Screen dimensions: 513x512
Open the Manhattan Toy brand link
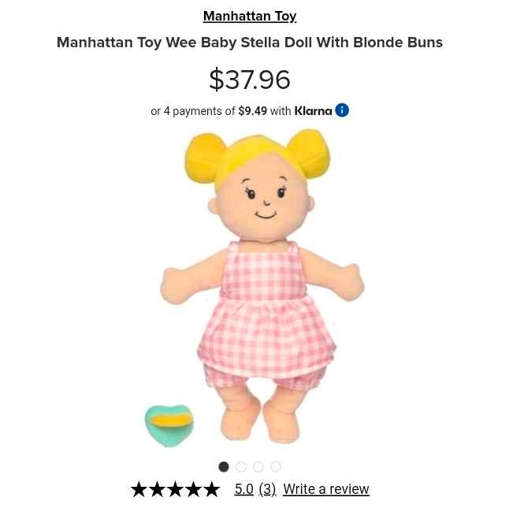point(250,16)
